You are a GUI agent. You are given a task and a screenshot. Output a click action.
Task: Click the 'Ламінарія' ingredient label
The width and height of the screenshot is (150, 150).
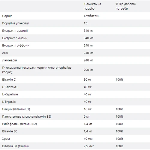9,60
